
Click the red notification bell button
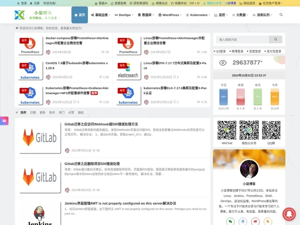point(289,214)
